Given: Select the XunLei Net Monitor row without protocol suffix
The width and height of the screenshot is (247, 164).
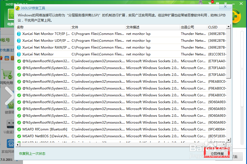Looking at the screenshot, I should coord(121,54).
